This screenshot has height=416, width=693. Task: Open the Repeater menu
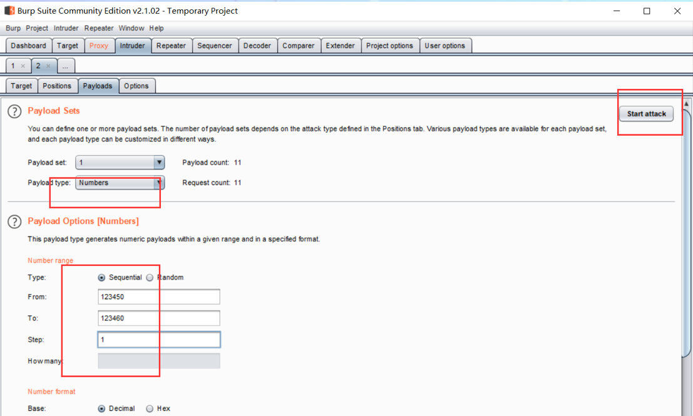pyautogui.click(x=99, y=28)
